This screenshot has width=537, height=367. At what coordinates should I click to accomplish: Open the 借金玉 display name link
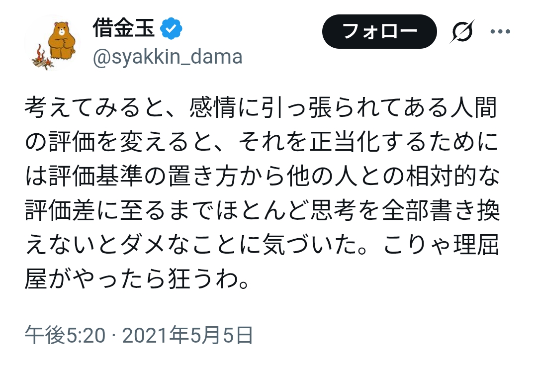[x=125, y=30]
